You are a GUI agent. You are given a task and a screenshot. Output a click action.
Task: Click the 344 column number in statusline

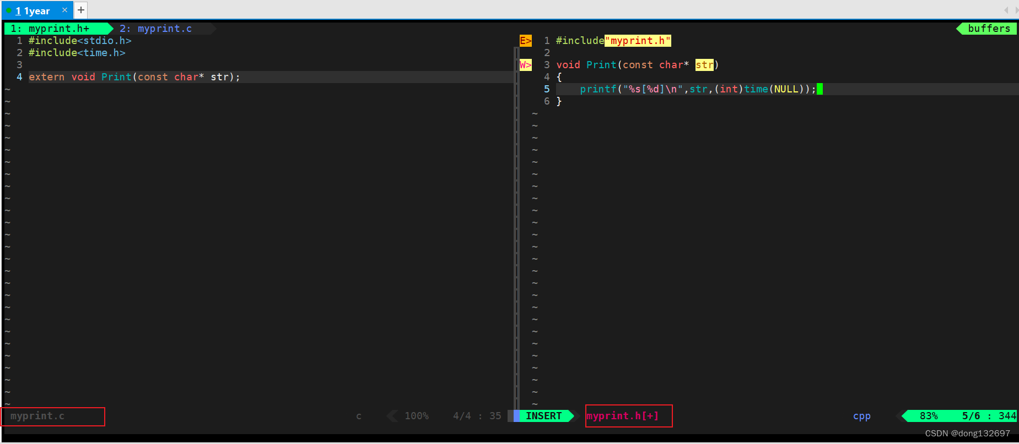[x=1007, y=416]
